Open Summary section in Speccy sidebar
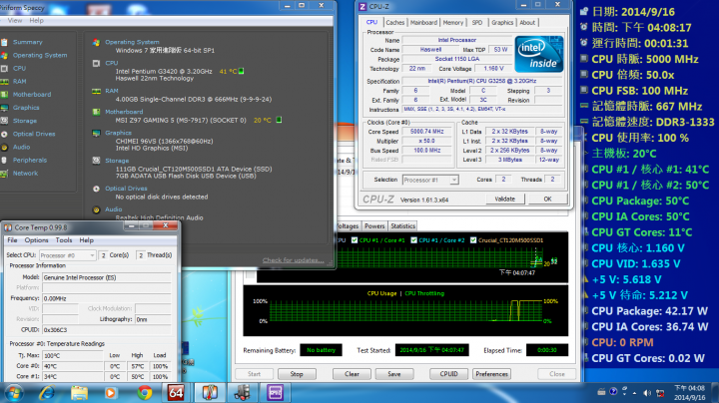This screenshot has width=719, height=403. pos(28,42)
